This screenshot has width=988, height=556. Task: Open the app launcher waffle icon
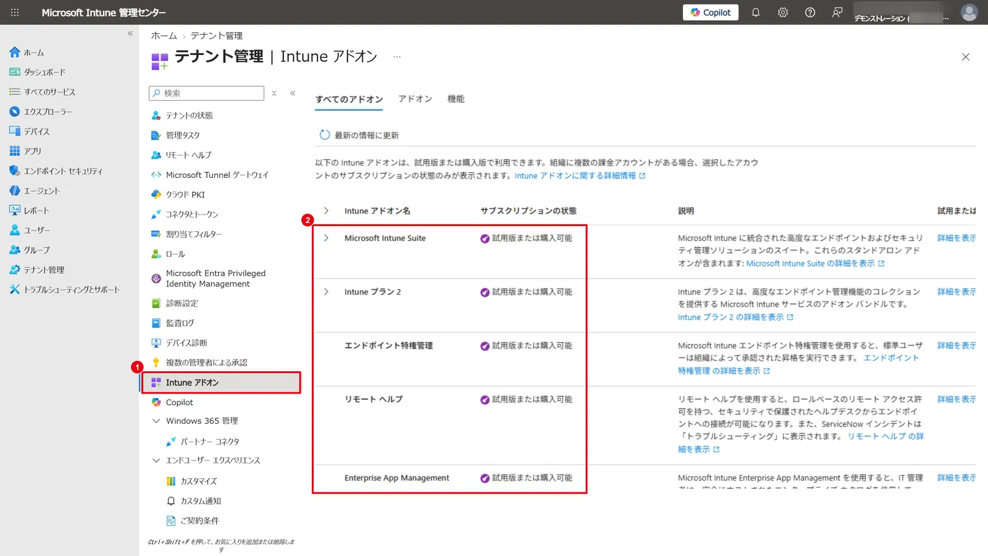coord(15,12)
